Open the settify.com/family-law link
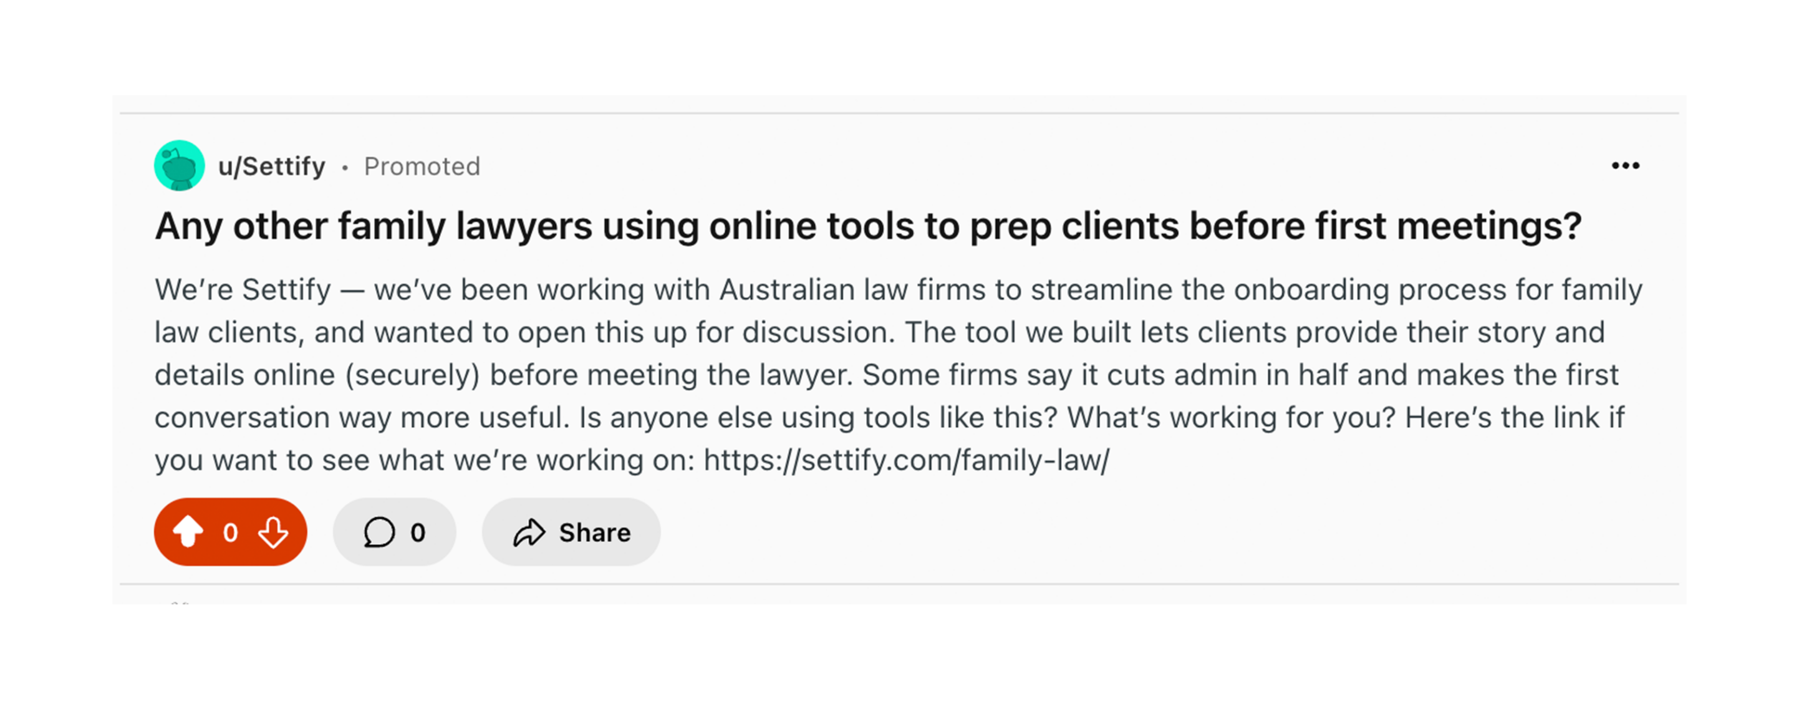 point(906,461)
